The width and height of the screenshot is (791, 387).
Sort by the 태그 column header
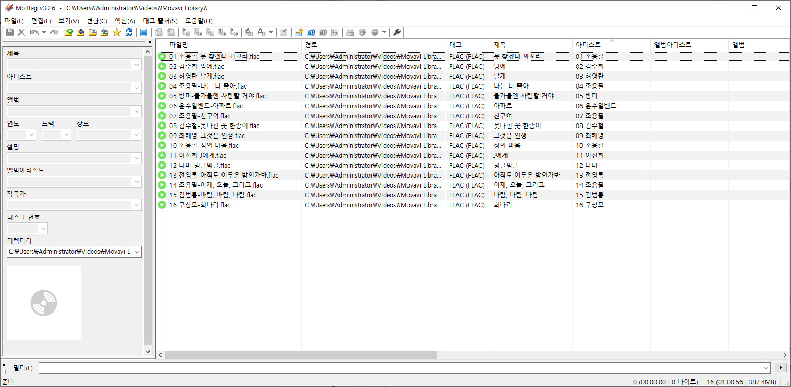pyautogui.click(x=468, y=45)
